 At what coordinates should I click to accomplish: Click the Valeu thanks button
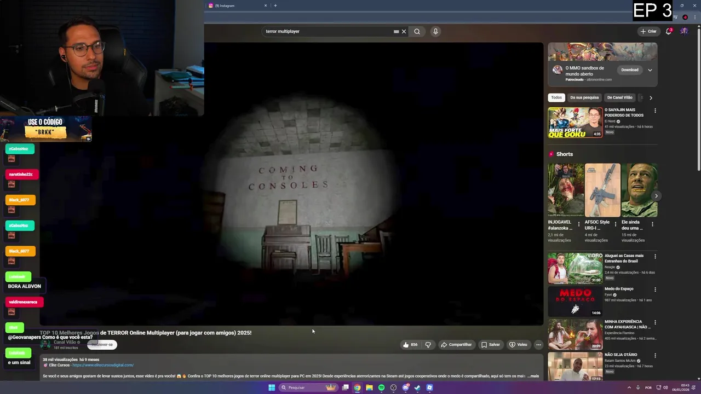[x=518, y=345]
